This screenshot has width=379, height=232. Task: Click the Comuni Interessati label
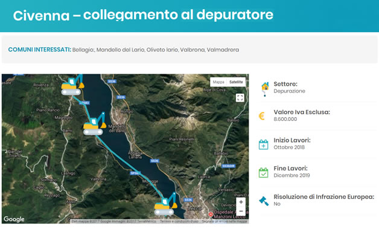(x=40, y=50)
